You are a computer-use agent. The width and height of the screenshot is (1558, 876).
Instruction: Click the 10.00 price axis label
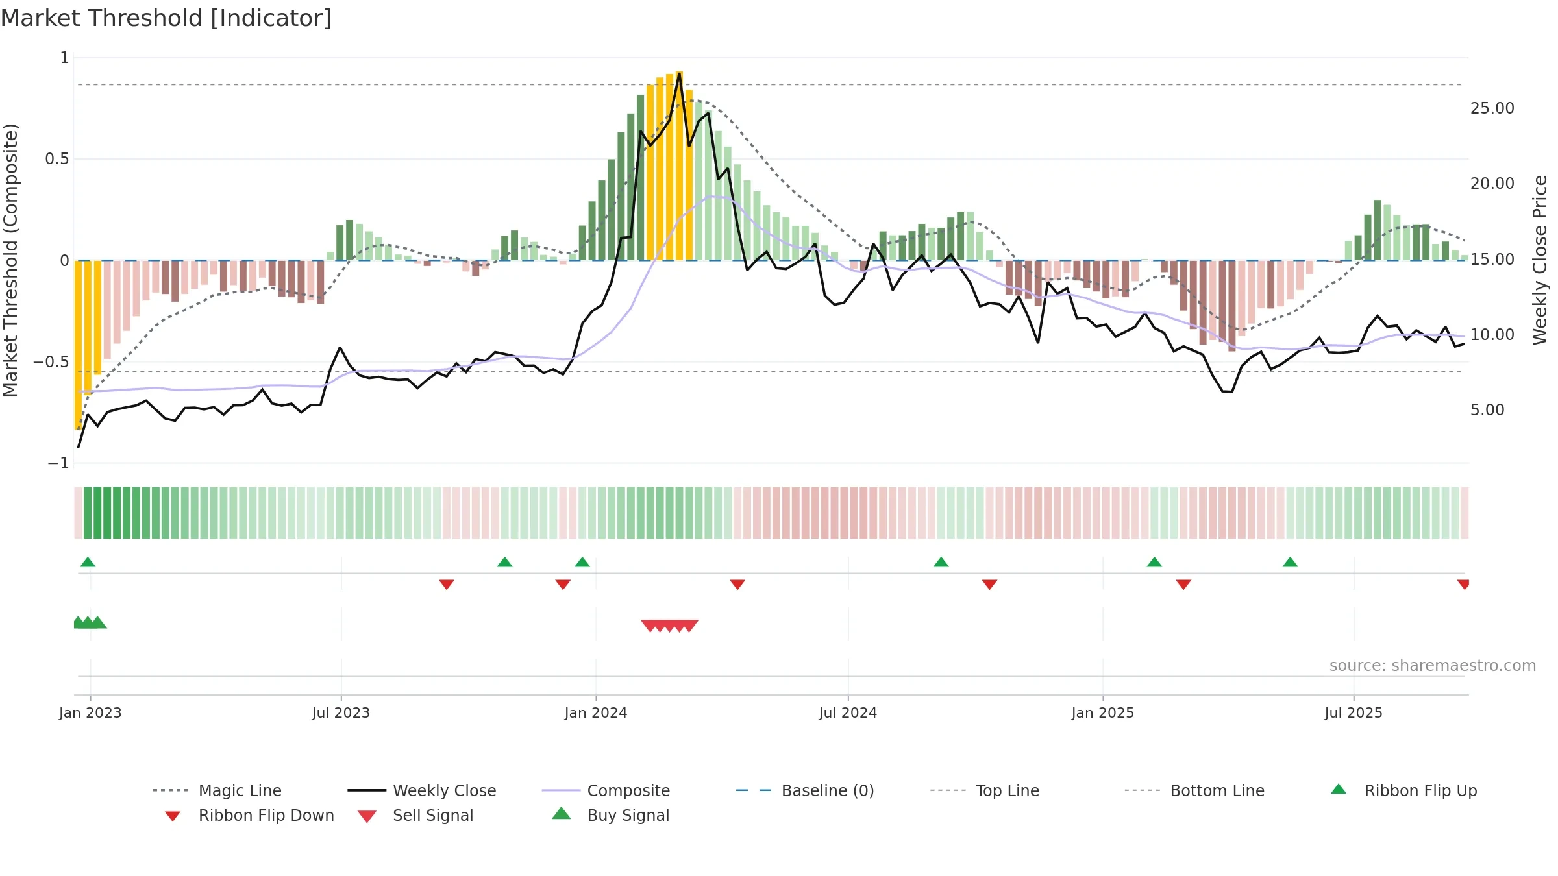tap(1492, 335)
